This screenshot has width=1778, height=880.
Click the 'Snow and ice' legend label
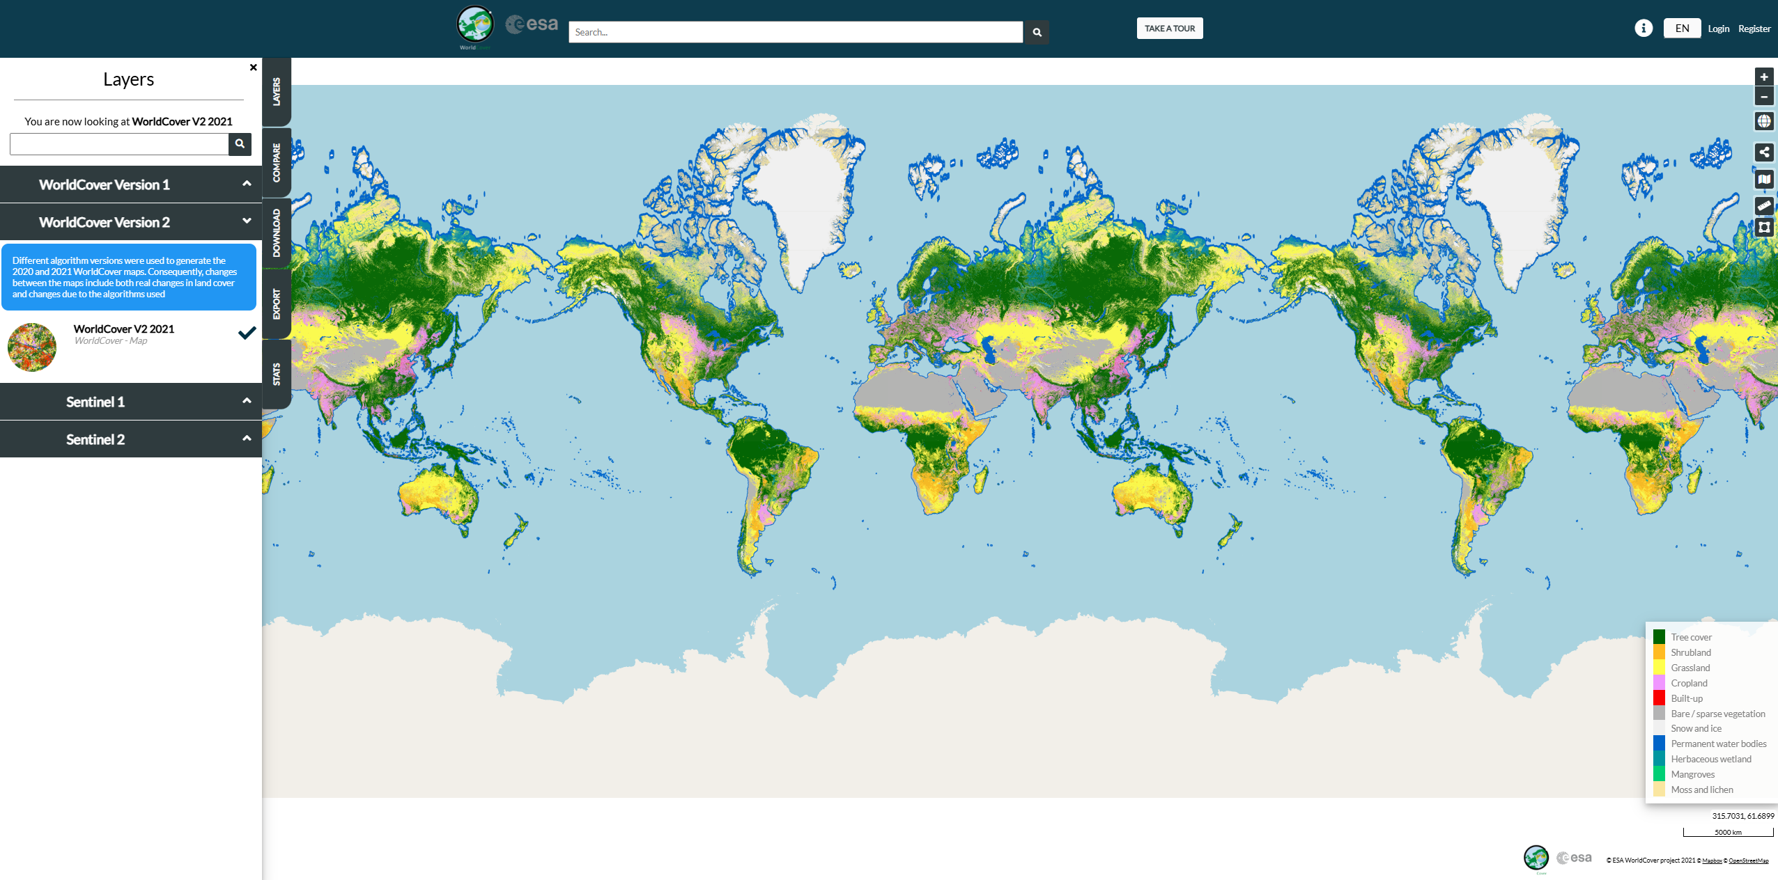coord(1696,728)
